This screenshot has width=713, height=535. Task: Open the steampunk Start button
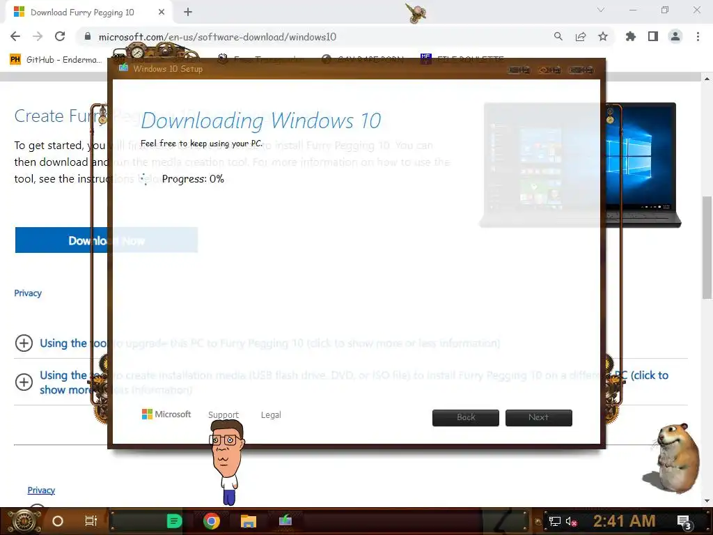(24, 521)
